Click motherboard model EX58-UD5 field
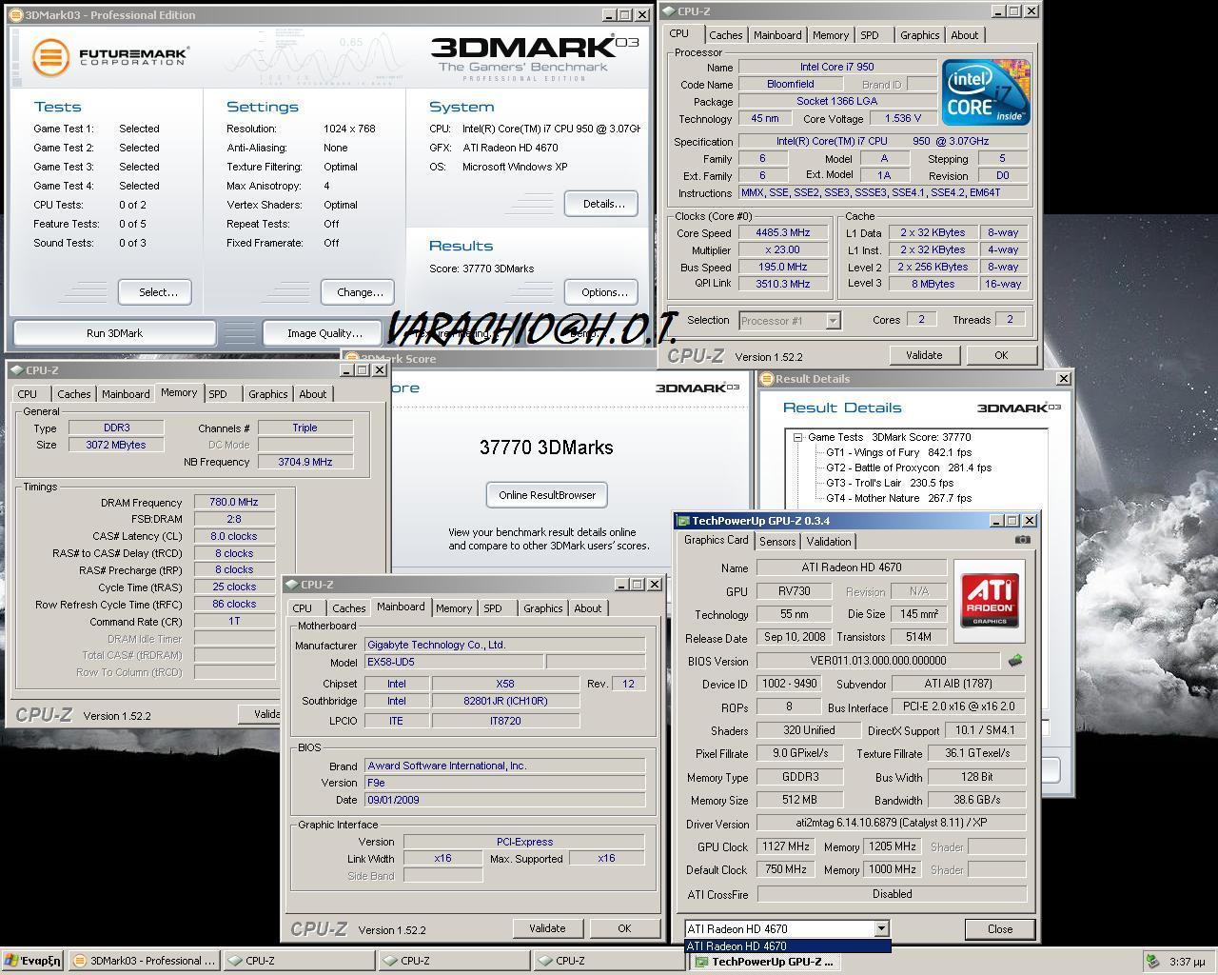This screenshot has height=975, width=1218. (x=454, y=662)
